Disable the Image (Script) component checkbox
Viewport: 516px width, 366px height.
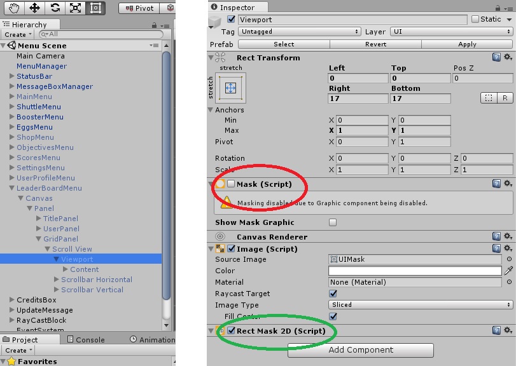pyautogui.click(x=232, y=248)
